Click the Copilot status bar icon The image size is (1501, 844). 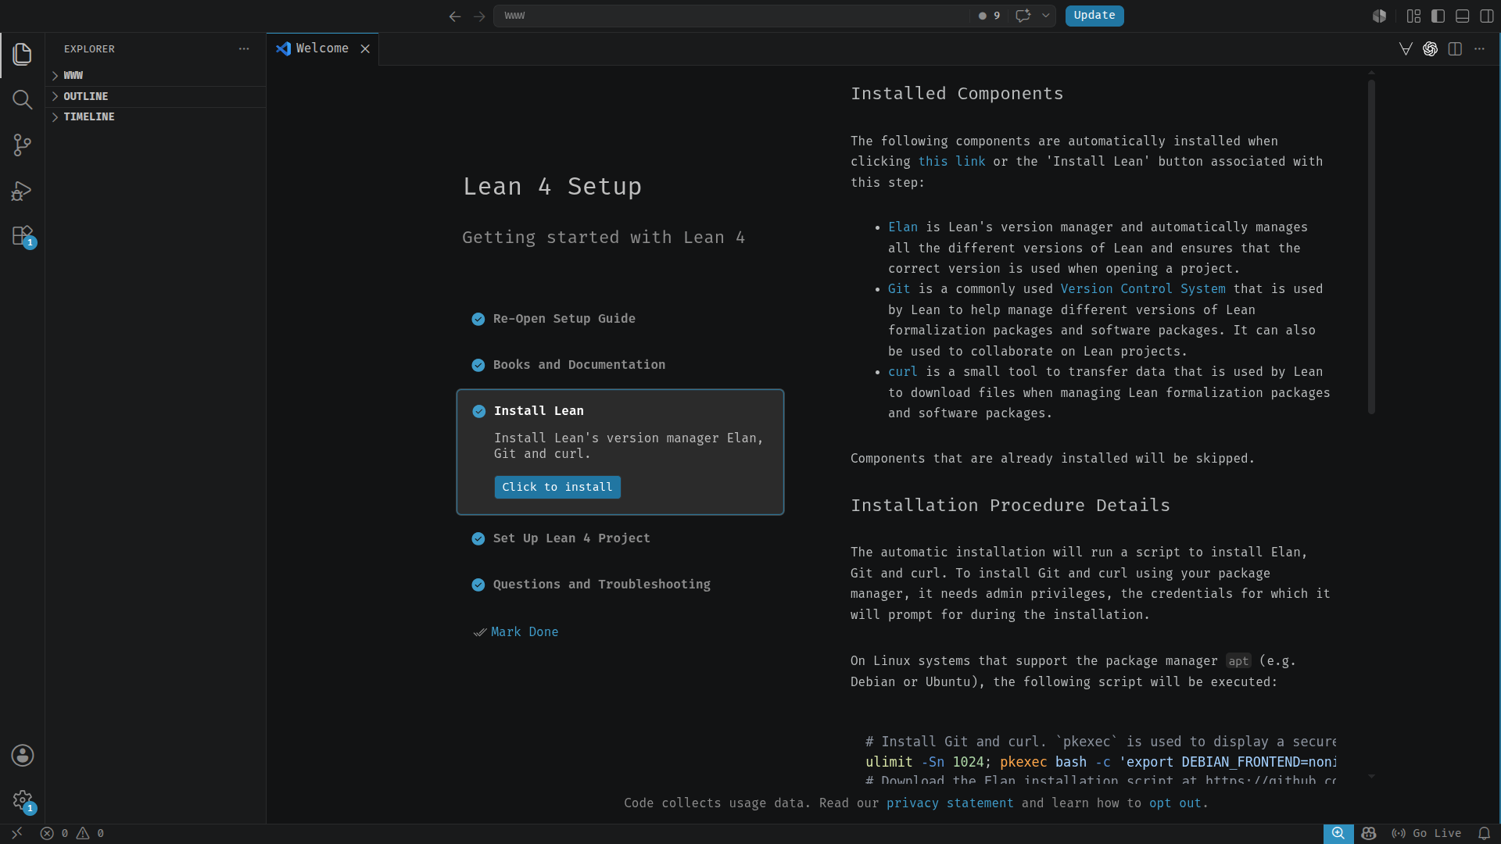pos(1368,834)
